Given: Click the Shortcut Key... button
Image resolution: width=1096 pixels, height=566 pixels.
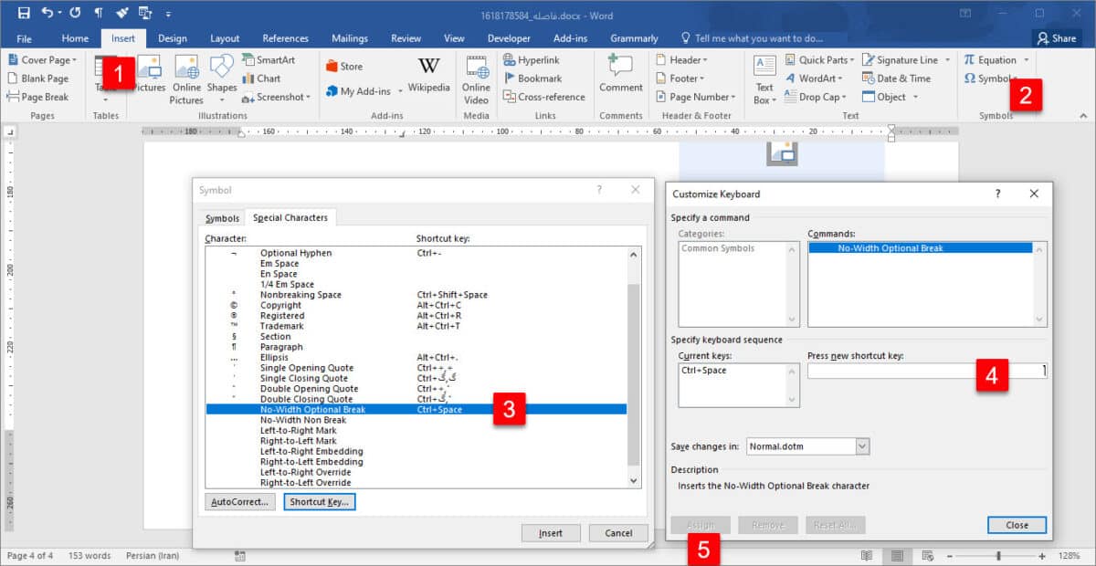Looking at the screenshot, I should [319, 501].
